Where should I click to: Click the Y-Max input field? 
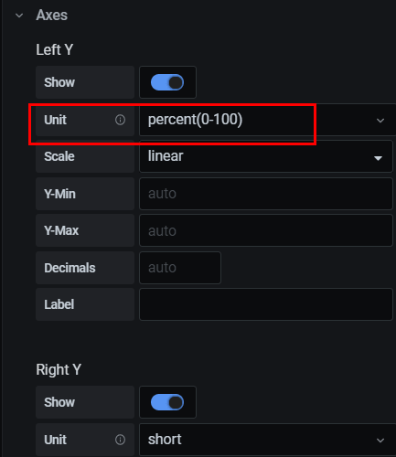pyautogui.click(x=266, y=230)
